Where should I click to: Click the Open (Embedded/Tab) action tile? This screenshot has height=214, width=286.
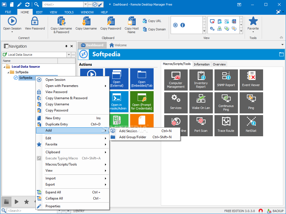tap(142, 79)
